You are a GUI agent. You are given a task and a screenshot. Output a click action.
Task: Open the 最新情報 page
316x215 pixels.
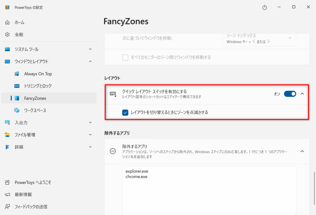(x=23, y=195)
